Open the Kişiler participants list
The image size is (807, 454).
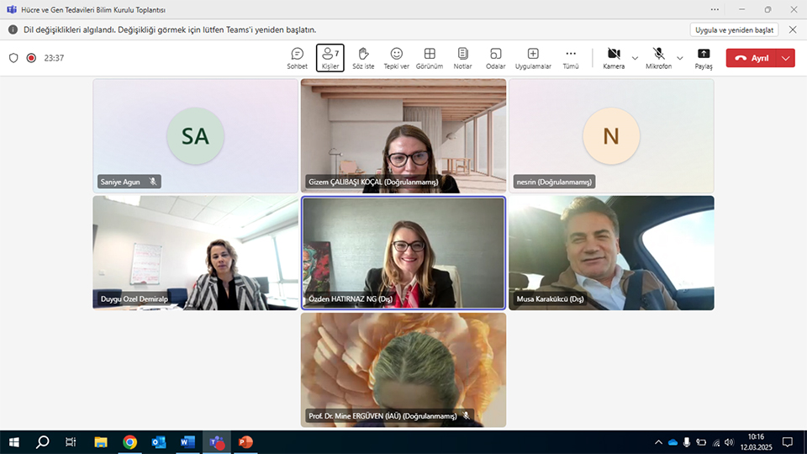point(330,58)
